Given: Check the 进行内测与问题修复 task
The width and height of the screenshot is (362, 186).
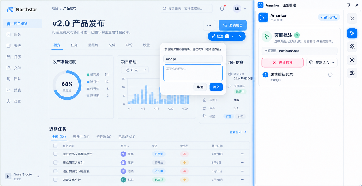Looking at the screenshot, I should coord(55,171).
